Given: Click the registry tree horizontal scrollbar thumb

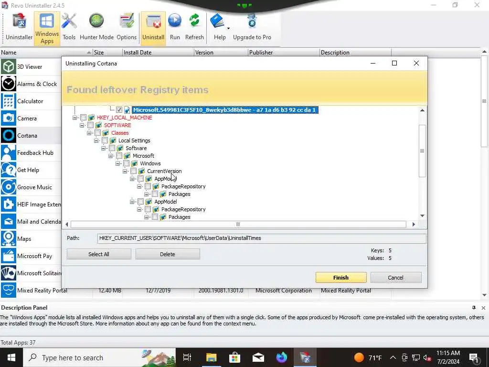Looking at the screenshot, I should click(238, 224).
